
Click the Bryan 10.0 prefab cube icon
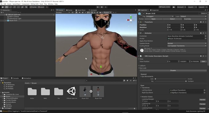(140, 14)
